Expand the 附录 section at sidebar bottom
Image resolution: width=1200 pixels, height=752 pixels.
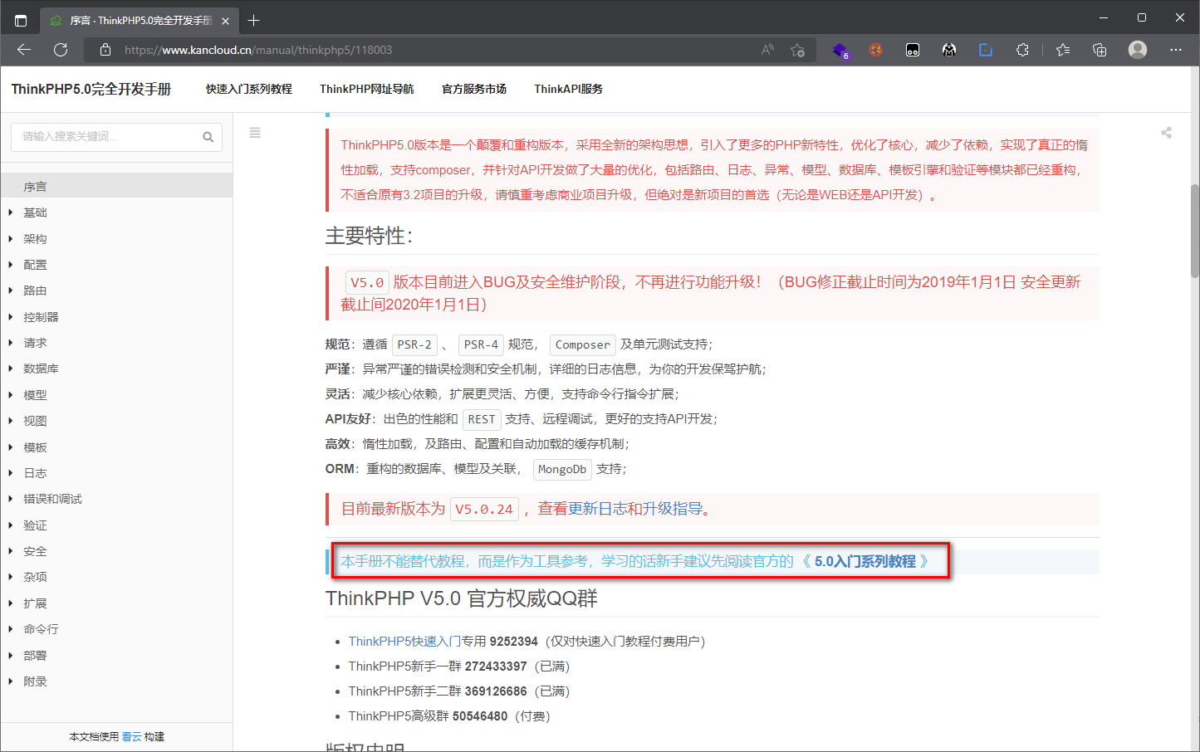coord(34,681)
